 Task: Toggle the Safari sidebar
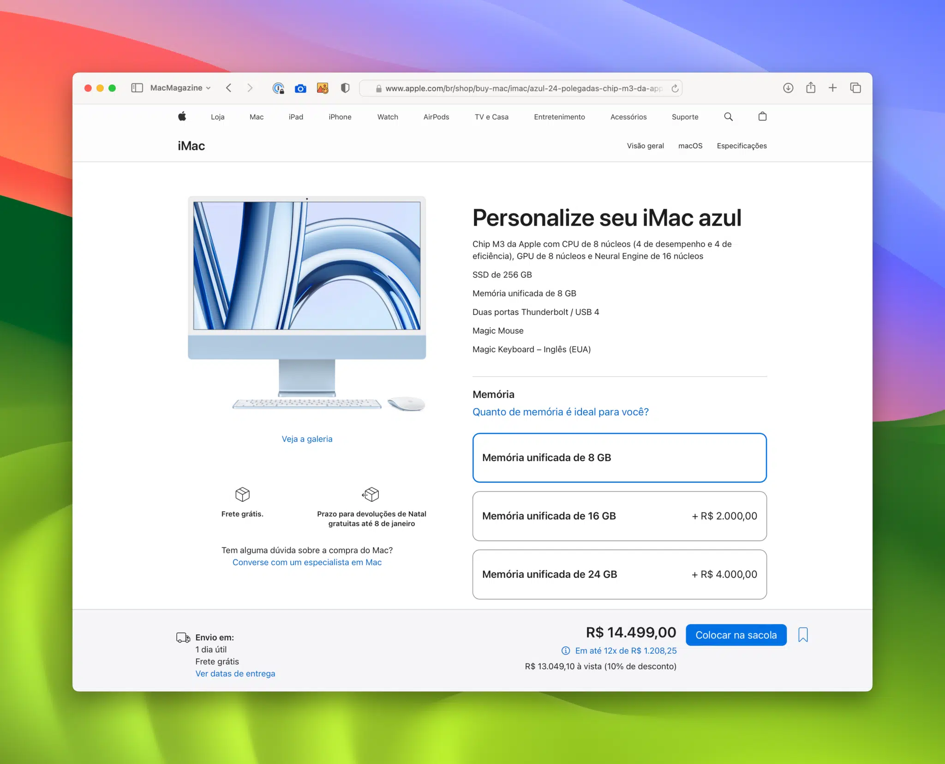coord(137,88)
